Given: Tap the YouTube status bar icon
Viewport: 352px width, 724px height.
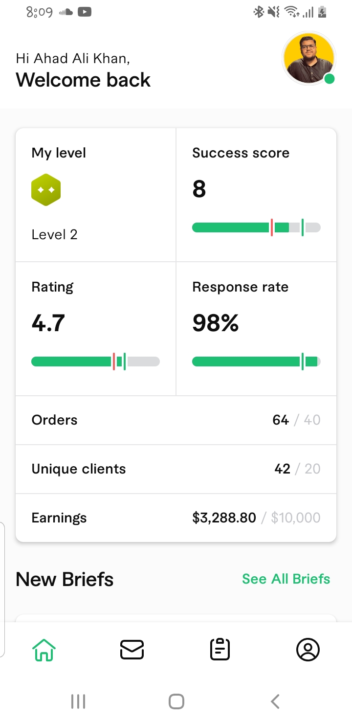Looking at the screenshot, I should pyautogui.click(x=85, y=12).
